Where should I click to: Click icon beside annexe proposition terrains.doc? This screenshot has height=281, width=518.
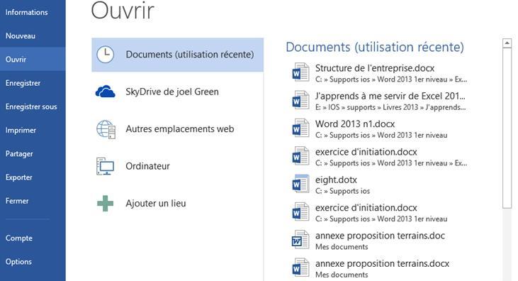click(300, 240)
